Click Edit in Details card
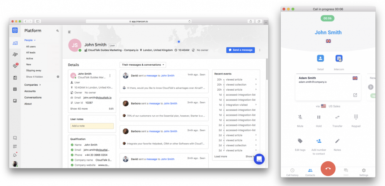Viewport: 385px width, 186px height. coord(111,108)
